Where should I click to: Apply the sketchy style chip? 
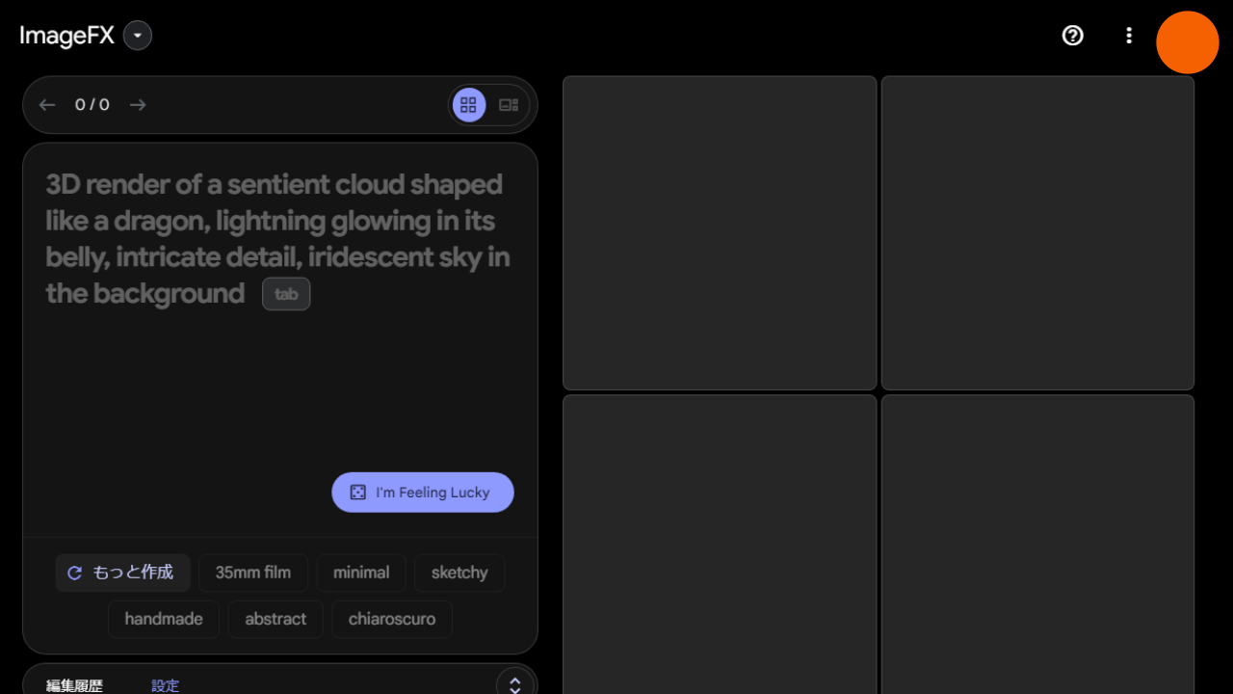[459, 573]
